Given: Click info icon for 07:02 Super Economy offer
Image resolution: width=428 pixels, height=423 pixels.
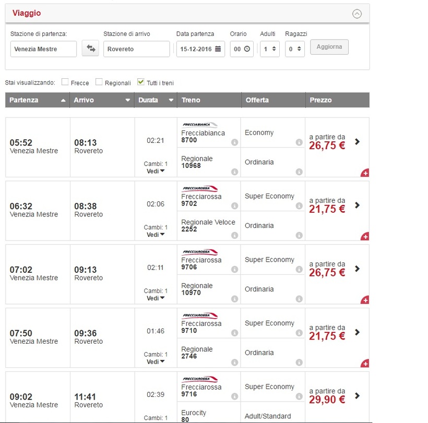Looking at the screenshot, I should pos(299,270).
